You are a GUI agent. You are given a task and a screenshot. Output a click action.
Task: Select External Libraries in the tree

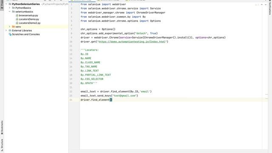coord(22,31)
